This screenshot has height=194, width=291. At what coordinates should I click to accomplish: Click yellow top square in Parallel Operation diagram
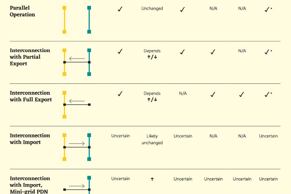pyautogui.click(x=64, y=8)
